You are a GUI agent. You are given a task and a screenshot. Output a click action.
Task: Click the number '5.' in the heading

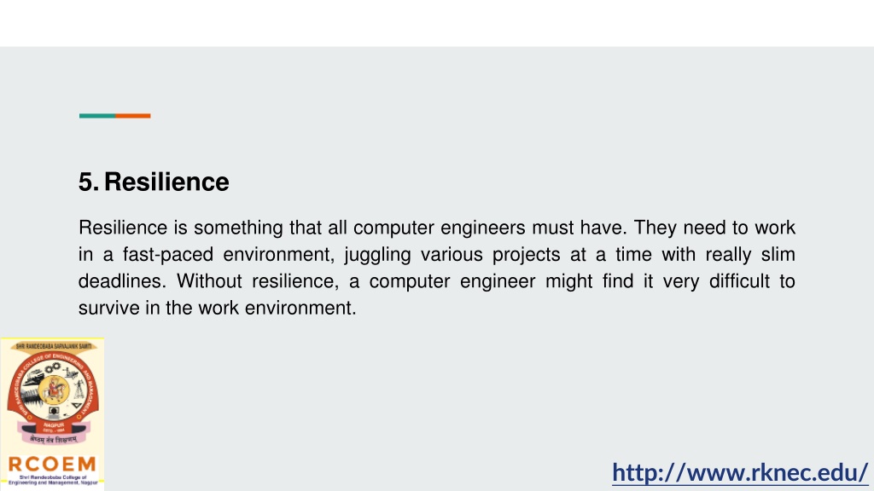tap(89, 182)
